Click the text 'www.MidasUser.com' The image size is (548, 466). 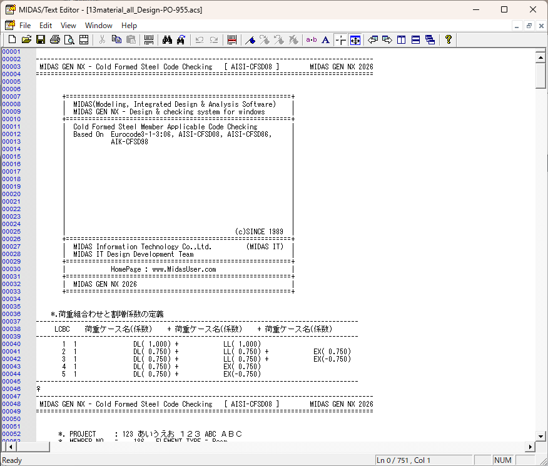tap(184, 269)
